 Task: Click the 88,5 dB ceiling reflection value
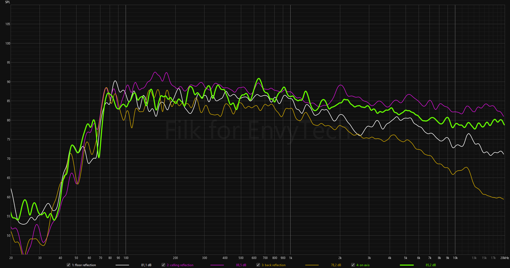pos(241,265)
